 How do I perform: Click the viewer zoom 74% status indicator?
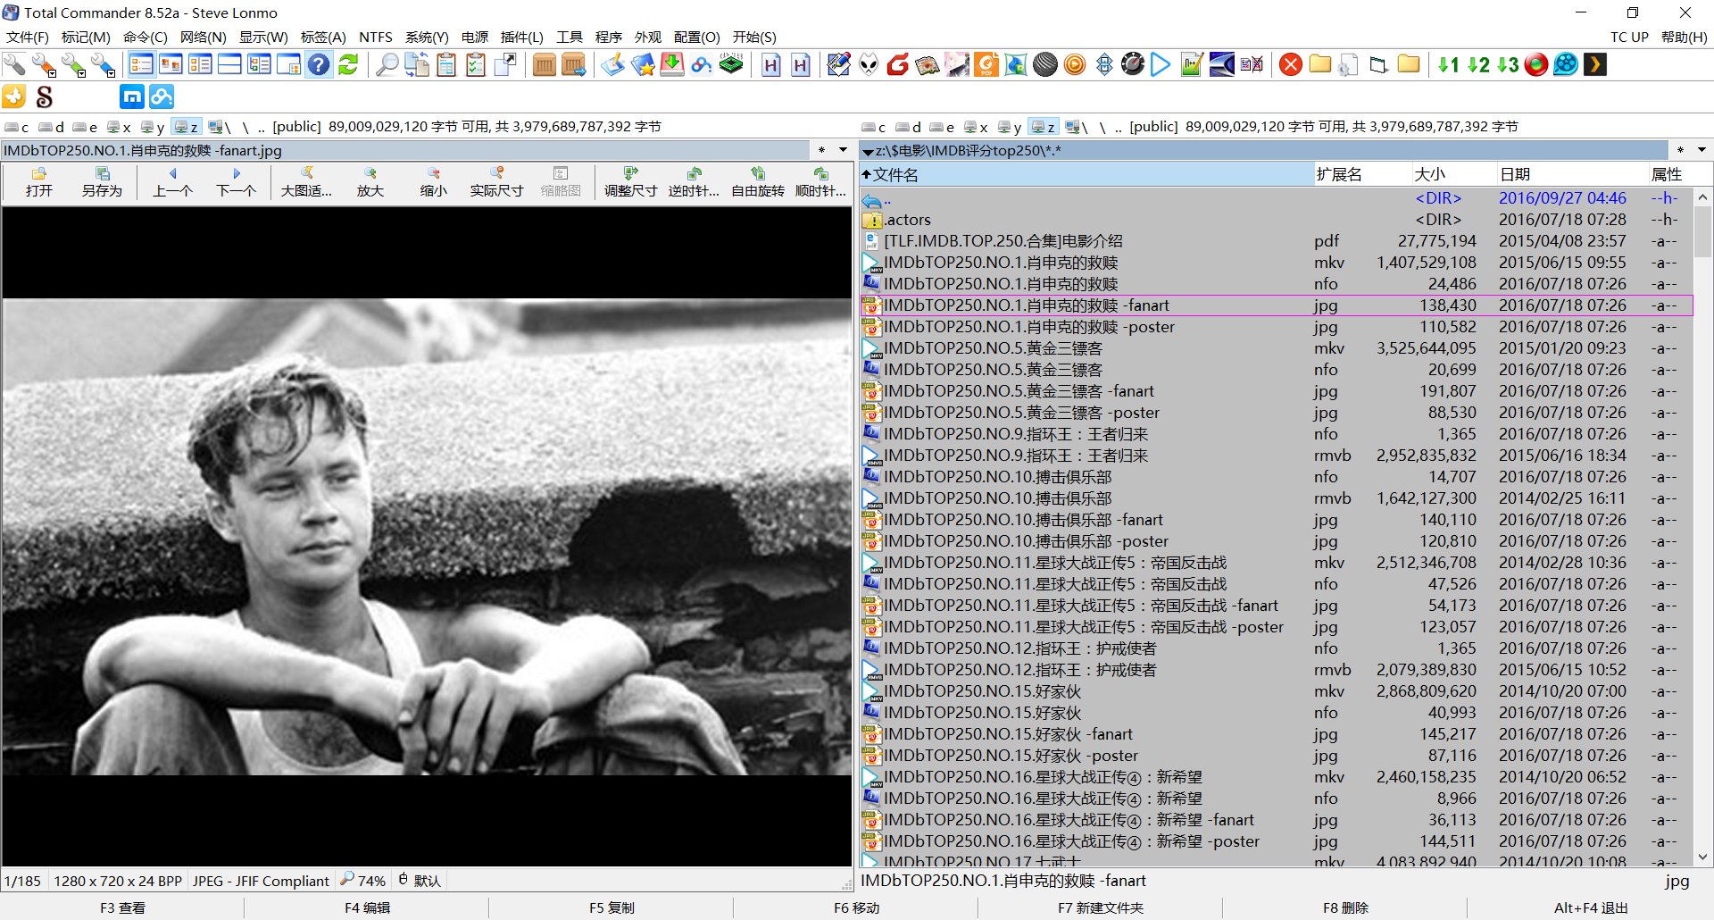[x=363, y=881]
